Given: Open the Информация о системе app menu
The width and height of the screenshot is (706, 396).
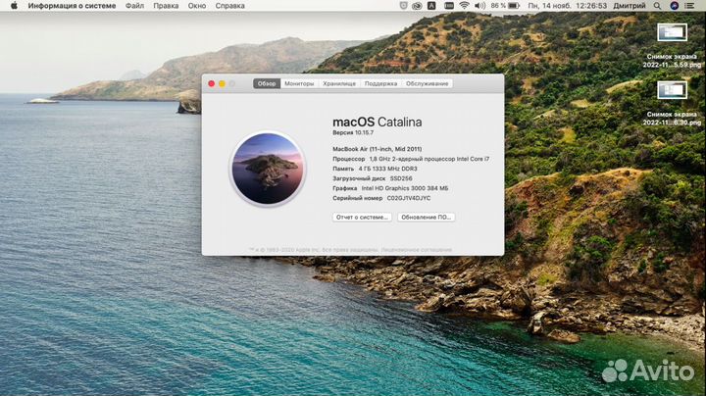Looking at the screenshot, I should 72,6.
